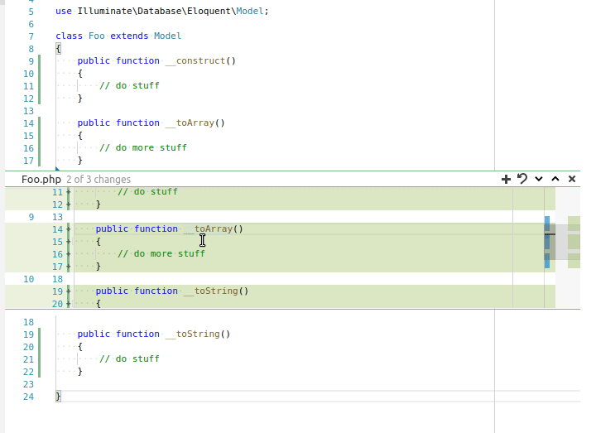This screenshot has height=433, width=596.
Task: Click '// do more stuff' in the diff peek
Action: click(x=161, y=253)
